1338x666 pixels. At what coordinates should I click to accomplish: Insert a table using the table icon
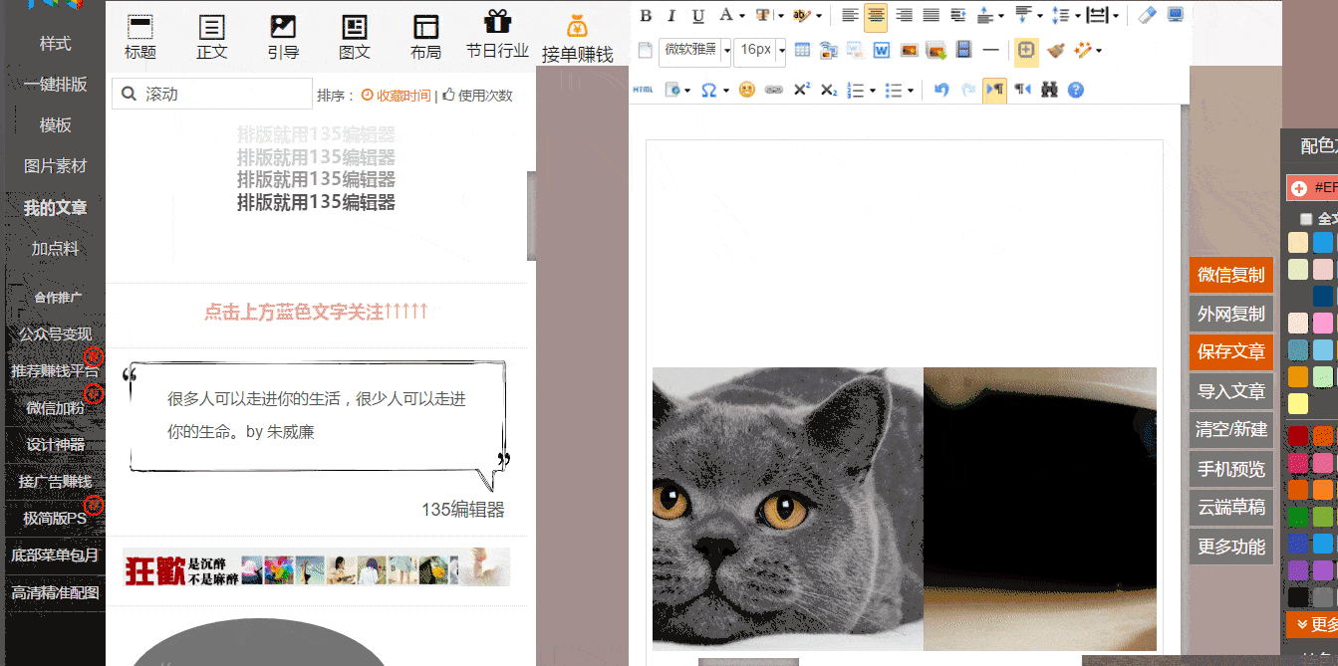tap(802, 50)
